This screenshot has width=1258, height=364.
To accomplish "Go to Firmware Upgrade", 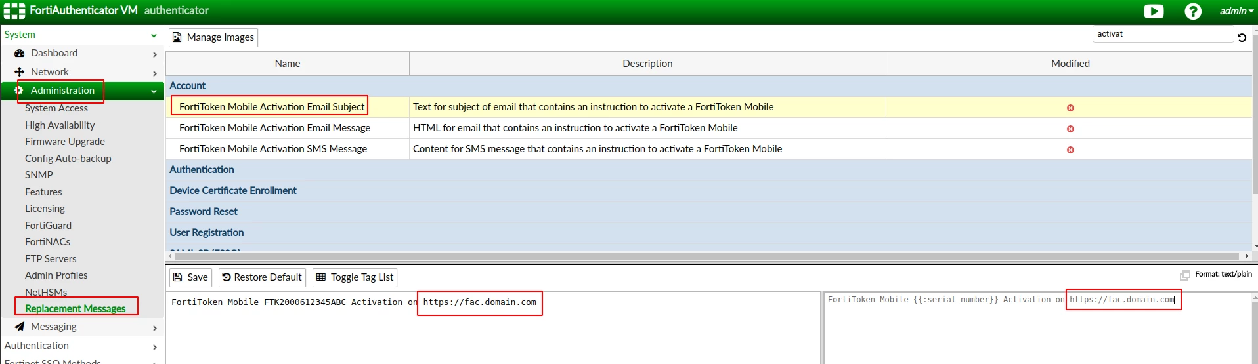I will [x=65, y=142].
